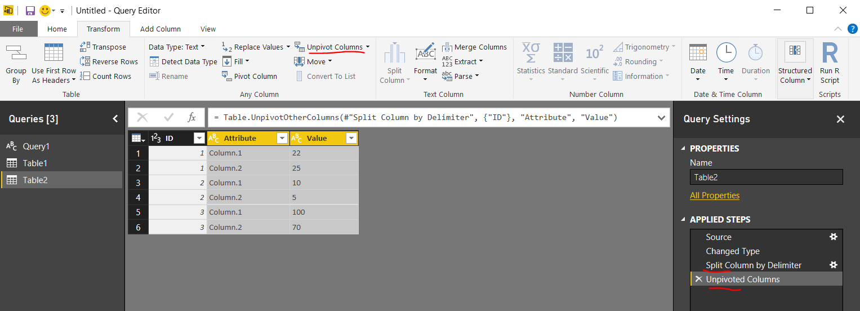The image size is (860, 311).
Task: Open the ID column filter dropdown
Action: coord(199,138)
